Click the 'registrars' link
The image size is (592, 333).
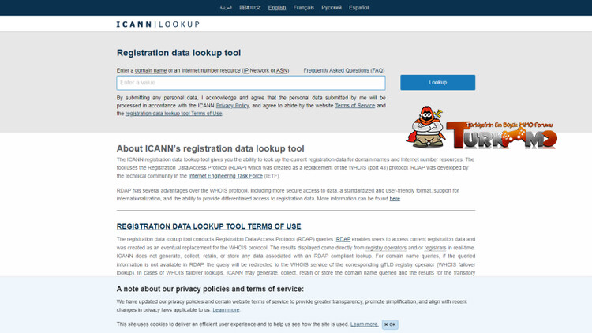tap(435, 248)
